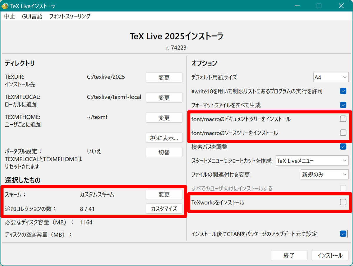
Task: Click the 選択したもの section heading
Action: tap(23, 180)
